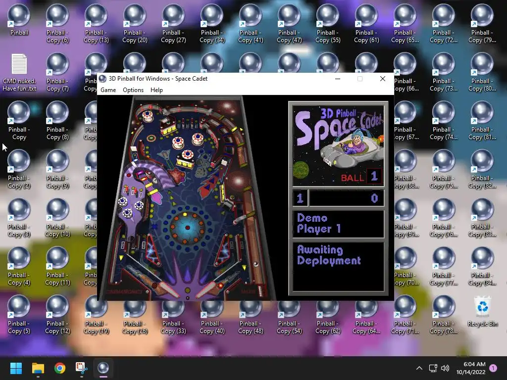Select the Pinball - Copy (26) shortcut
The image size is (507, 380).
pos(135,318)
